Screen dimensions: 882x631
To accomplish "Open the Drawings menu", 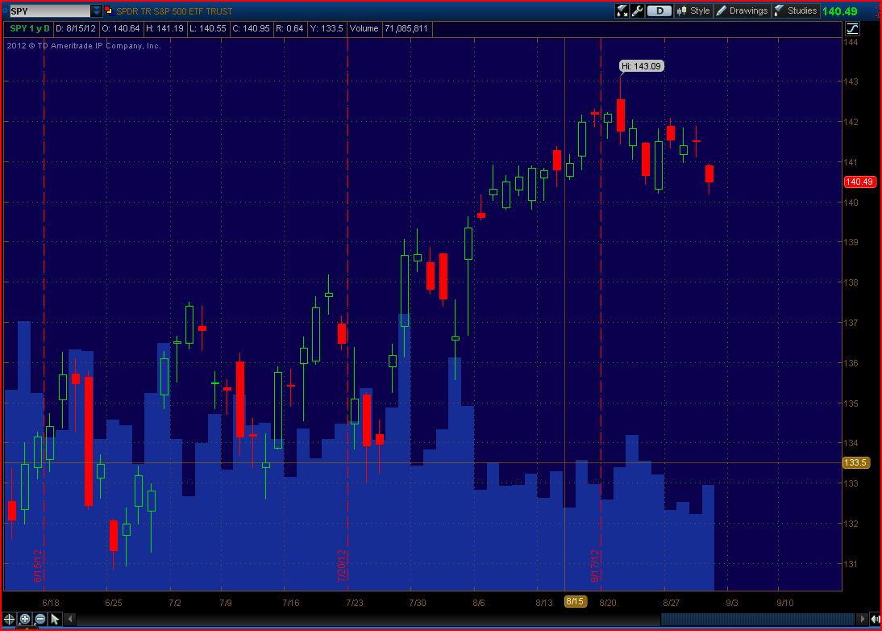I will pos(742,10).
